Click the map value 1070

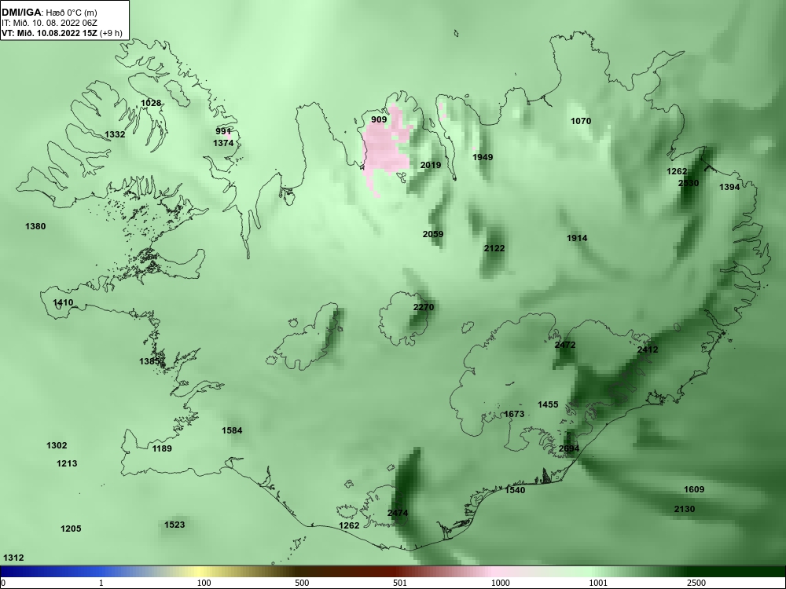tap(581, 121)
